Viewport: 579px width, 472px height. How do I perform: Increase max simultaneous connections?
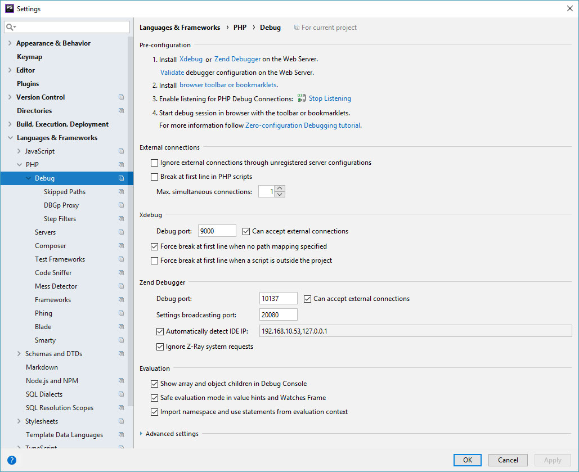(280, 188)
